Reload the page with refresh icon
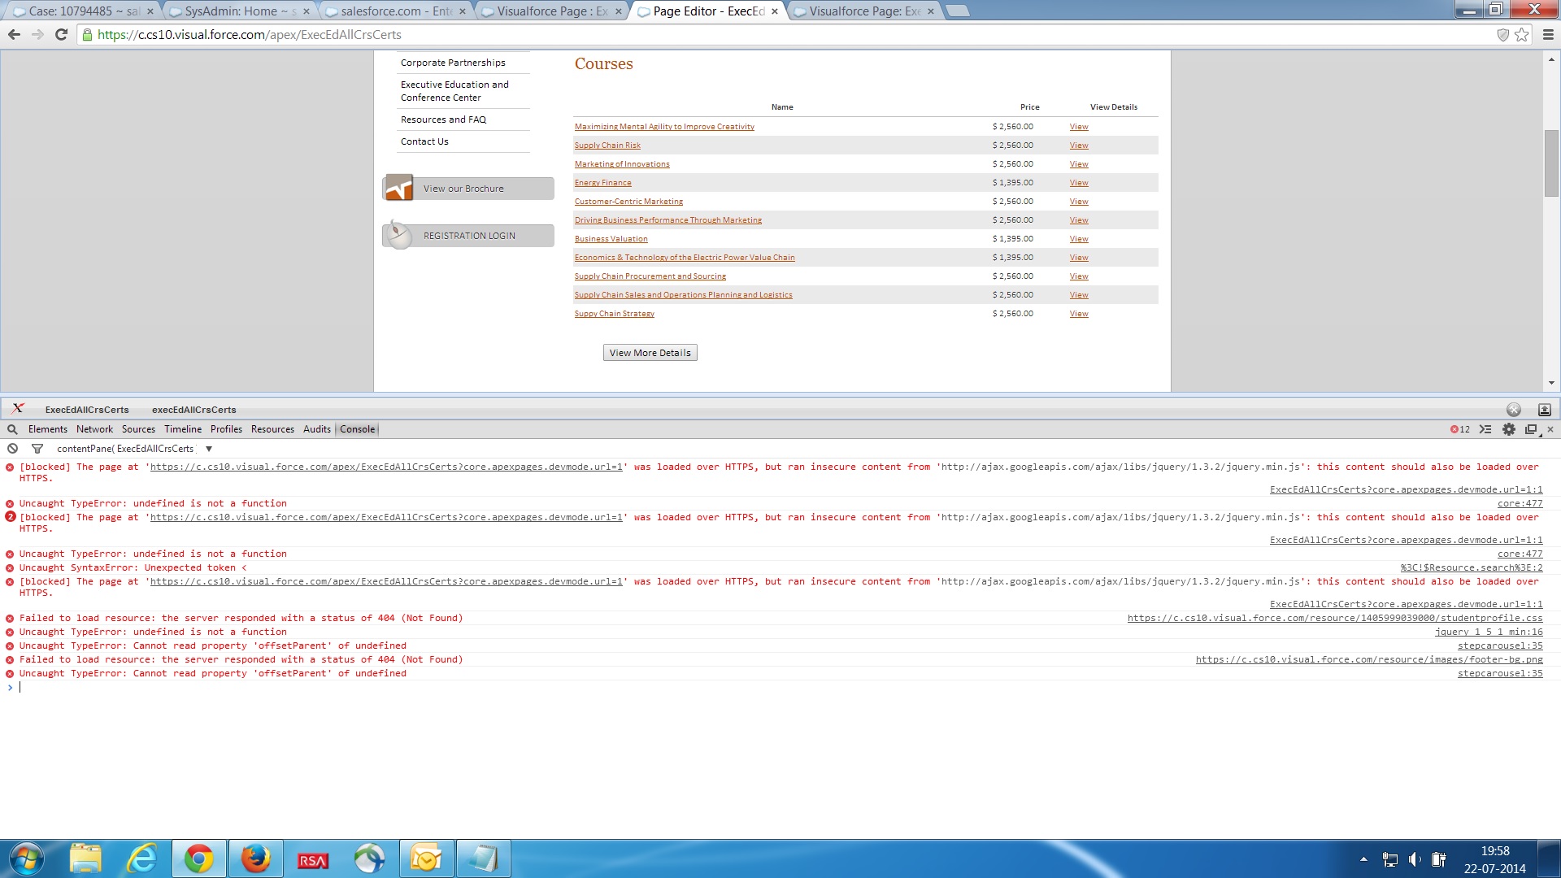The height and width of the screenshot is (878, 1561). tap(61, 35)
